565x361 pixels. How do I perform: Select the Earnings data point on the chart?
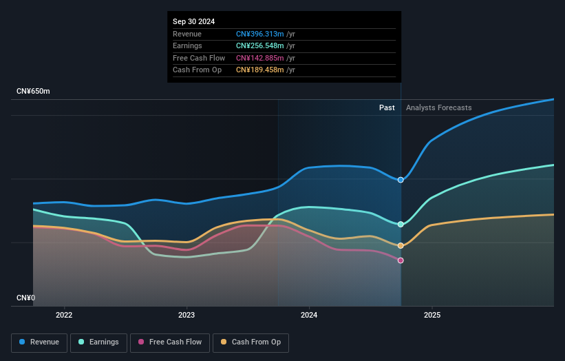pyautogui.click(x=401, y=225)
